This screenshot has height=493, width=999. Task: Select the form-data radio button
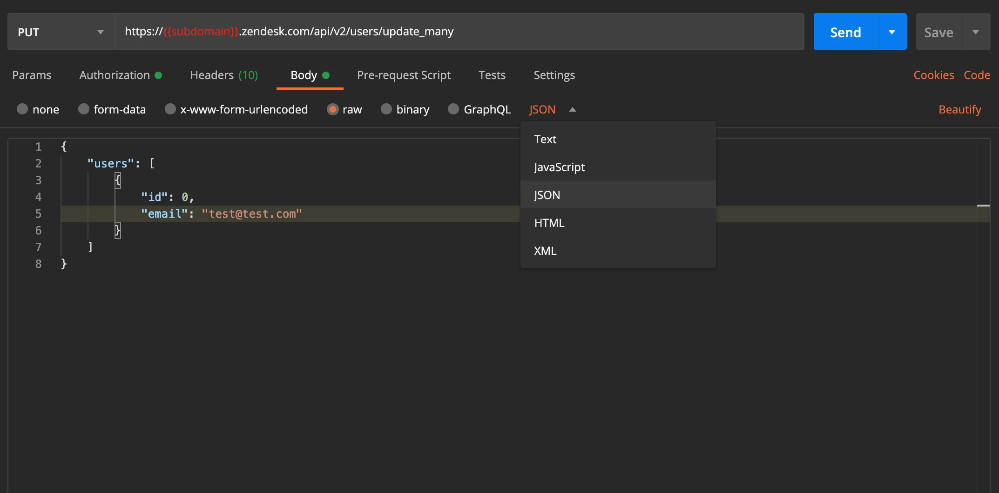click(84, 109)
